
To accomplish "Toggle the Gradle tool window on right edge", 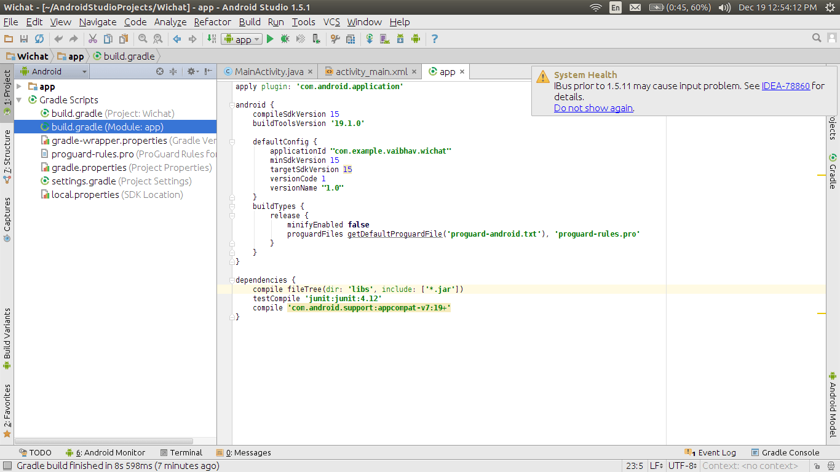I will pos(833,171).
